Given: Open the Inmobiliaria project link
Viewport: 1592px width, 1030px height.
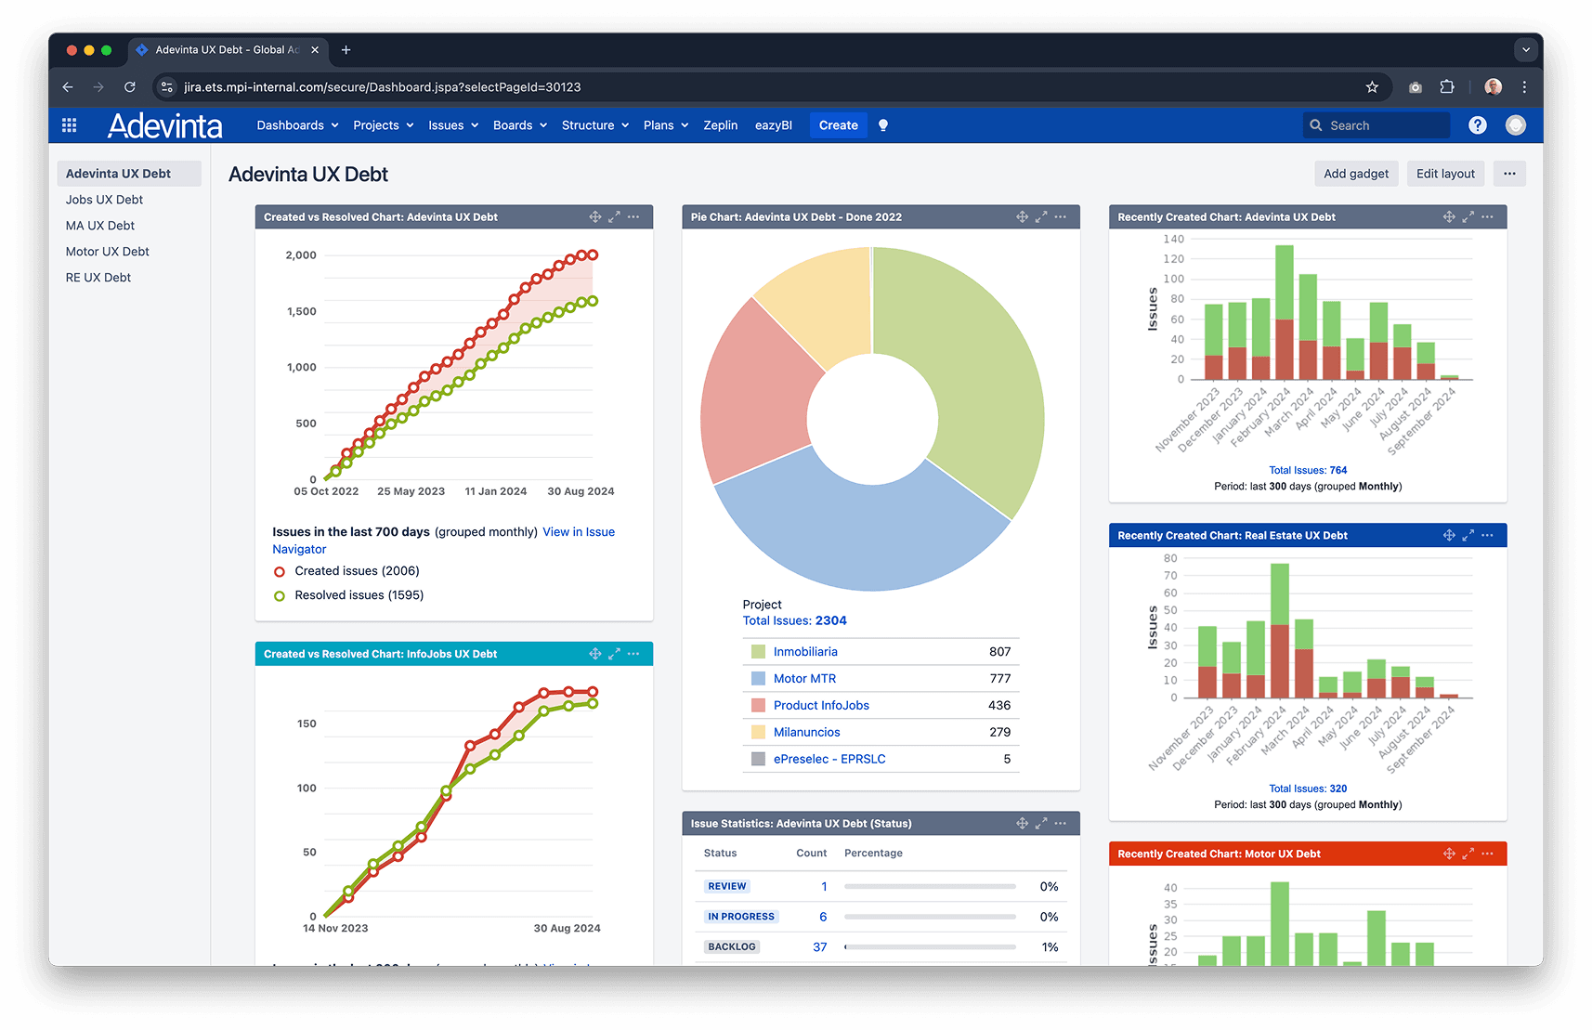Looking at the screenshot, I should [805, 652].
